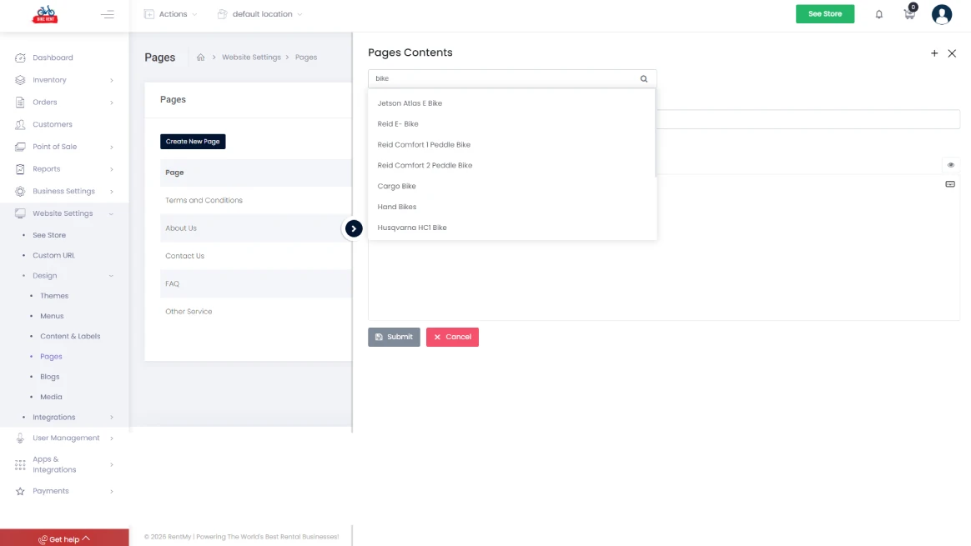Click the plus icon above Pages Contents
971x546 pixels.
tap(934, 53)
